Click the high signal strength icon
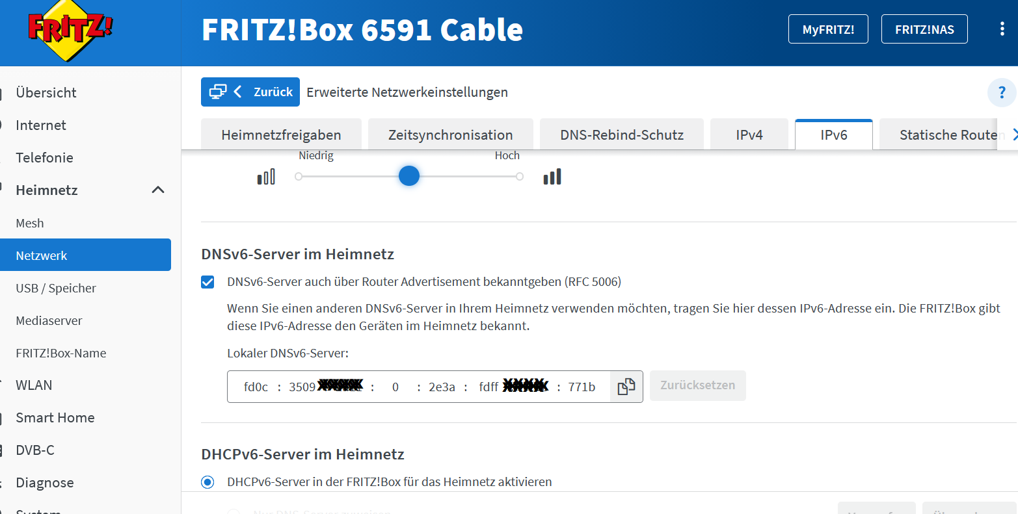 pyautogui.click(x=552, y=177)
